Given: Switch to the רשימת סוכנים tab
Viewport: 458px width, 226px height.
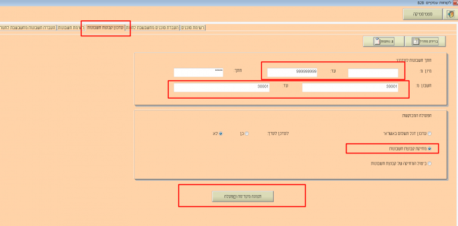Looking at the screenshot, I should point(193,28).
